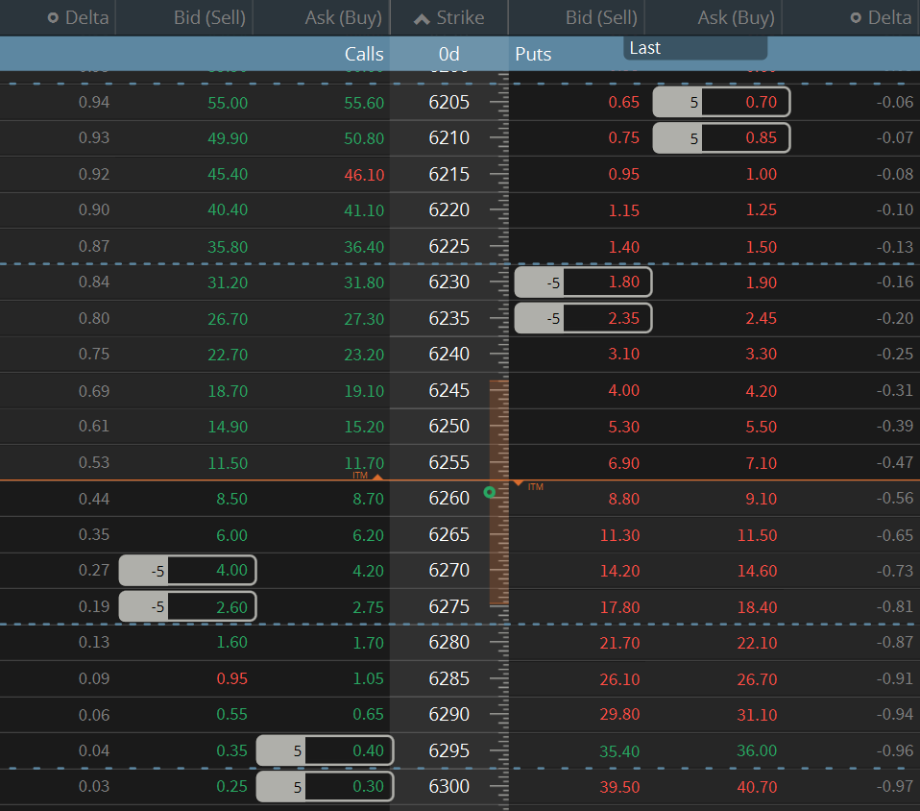Click the left Delta column settings circle icon
920x811 pixels.
[53, 18]
